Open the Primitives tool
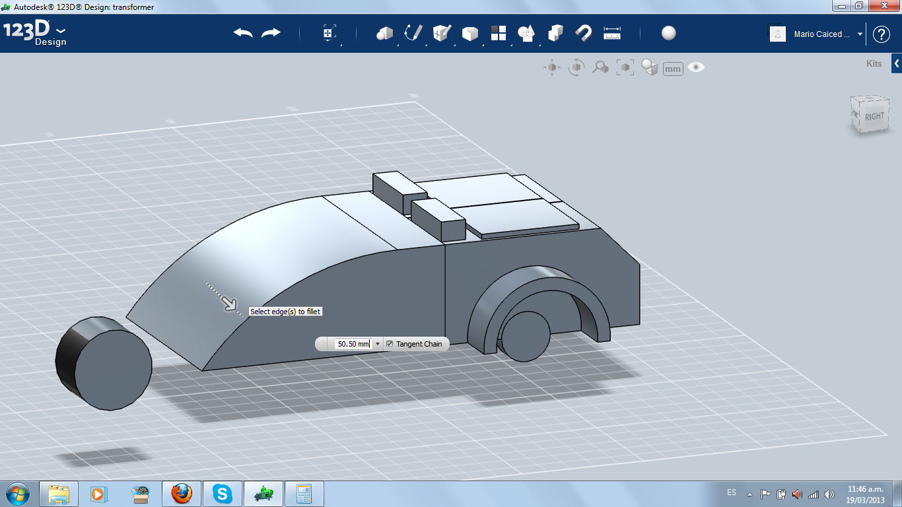This screenshot has height=507, width=902. (384, 33)
